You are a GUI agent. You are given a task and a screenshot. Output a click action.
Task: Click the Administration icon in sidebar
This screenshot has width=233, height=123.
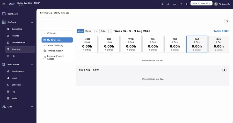[x=8, y=43]
